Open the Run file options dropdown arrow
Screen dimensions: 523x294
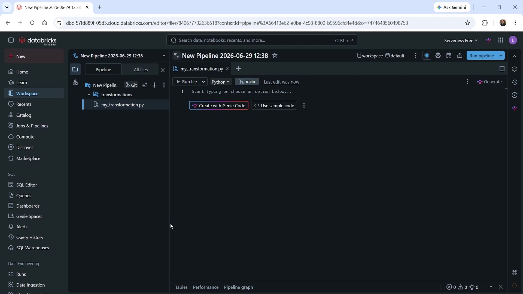click(x=203, y=82)
